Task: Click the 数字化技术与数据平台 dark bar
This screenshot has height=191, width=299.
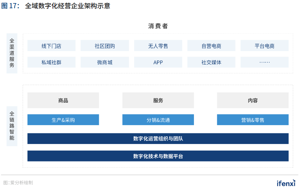Action: (158, 156)
